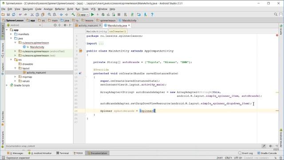284x160 pixels.
Task: Open the Gradle Console
Action: click(267, 153)
